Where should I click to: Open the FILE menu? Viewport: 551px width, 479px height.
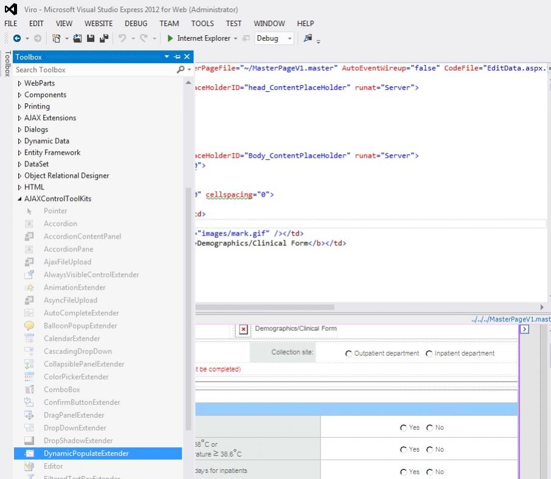point(10,24)
